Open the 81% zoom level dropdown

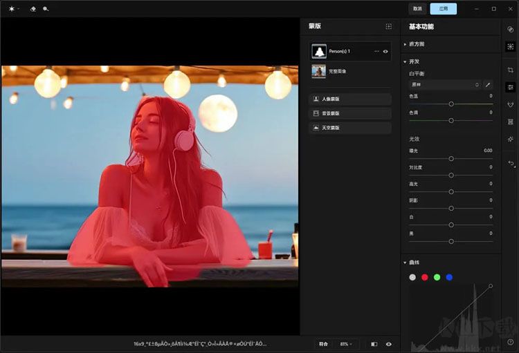coord(345,343)
